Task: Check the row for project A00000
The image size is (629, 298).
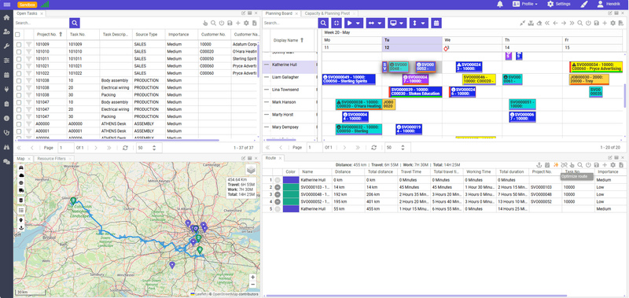Action: [19, 123]
